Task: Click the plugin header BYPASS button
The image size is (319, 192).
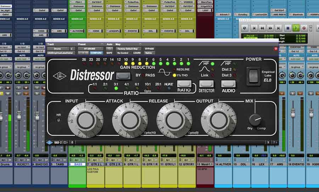Action: coord(149,49)
